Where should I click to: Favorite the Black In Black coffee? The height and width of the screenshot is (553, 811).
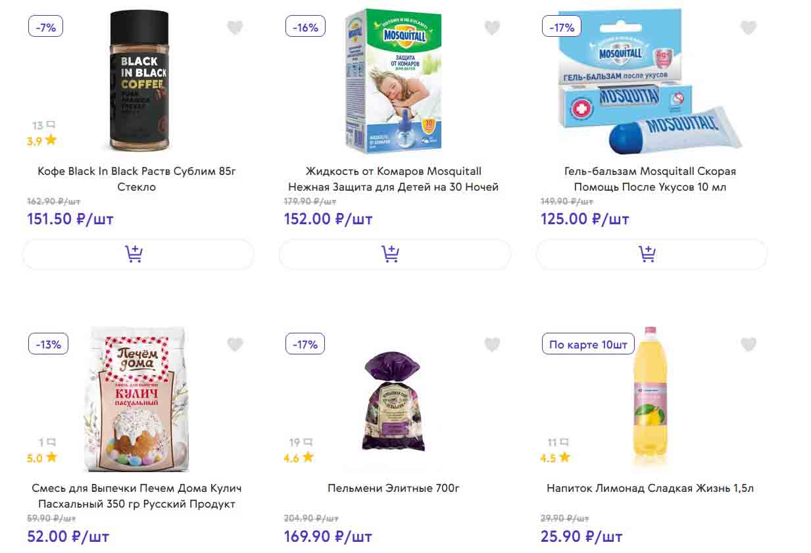coord(235,28)
